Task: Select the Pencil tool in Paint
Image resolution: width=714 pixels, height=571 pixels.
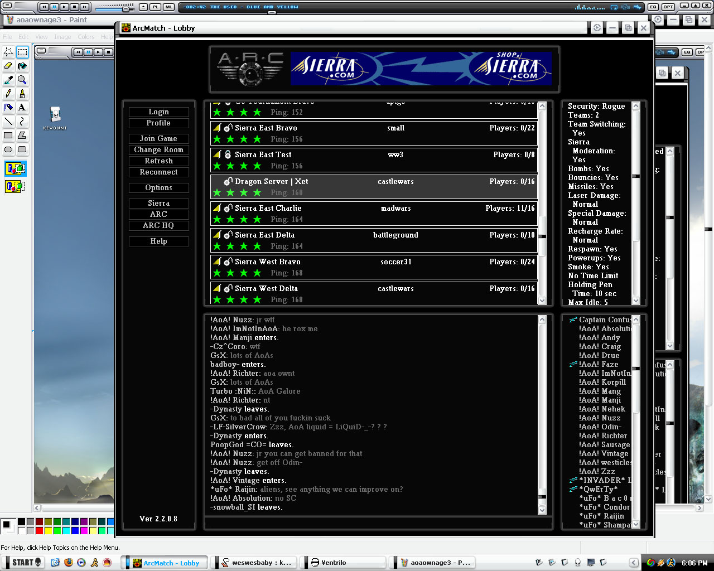Action: pos(8,94)
